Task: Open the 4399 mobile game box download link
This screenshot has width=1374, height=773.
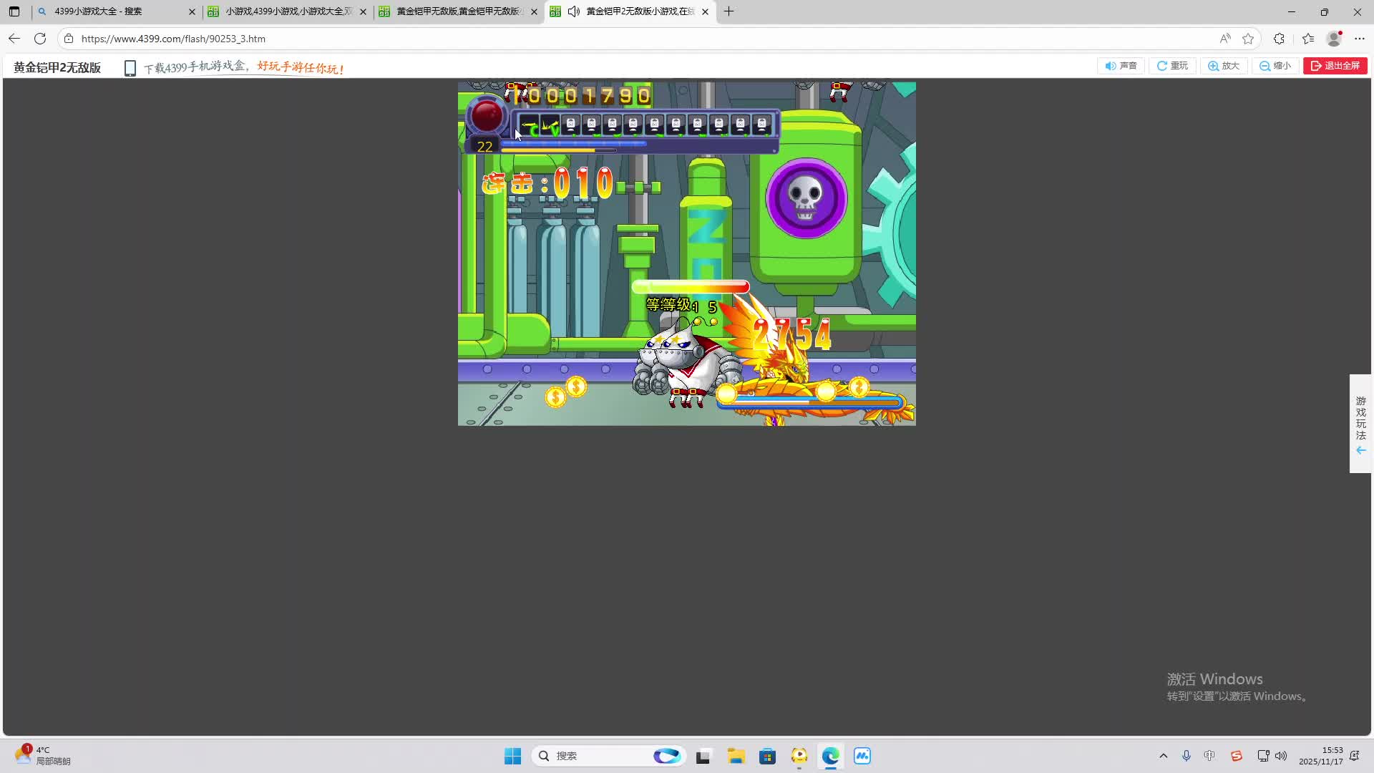Action: tap(243, 67)
